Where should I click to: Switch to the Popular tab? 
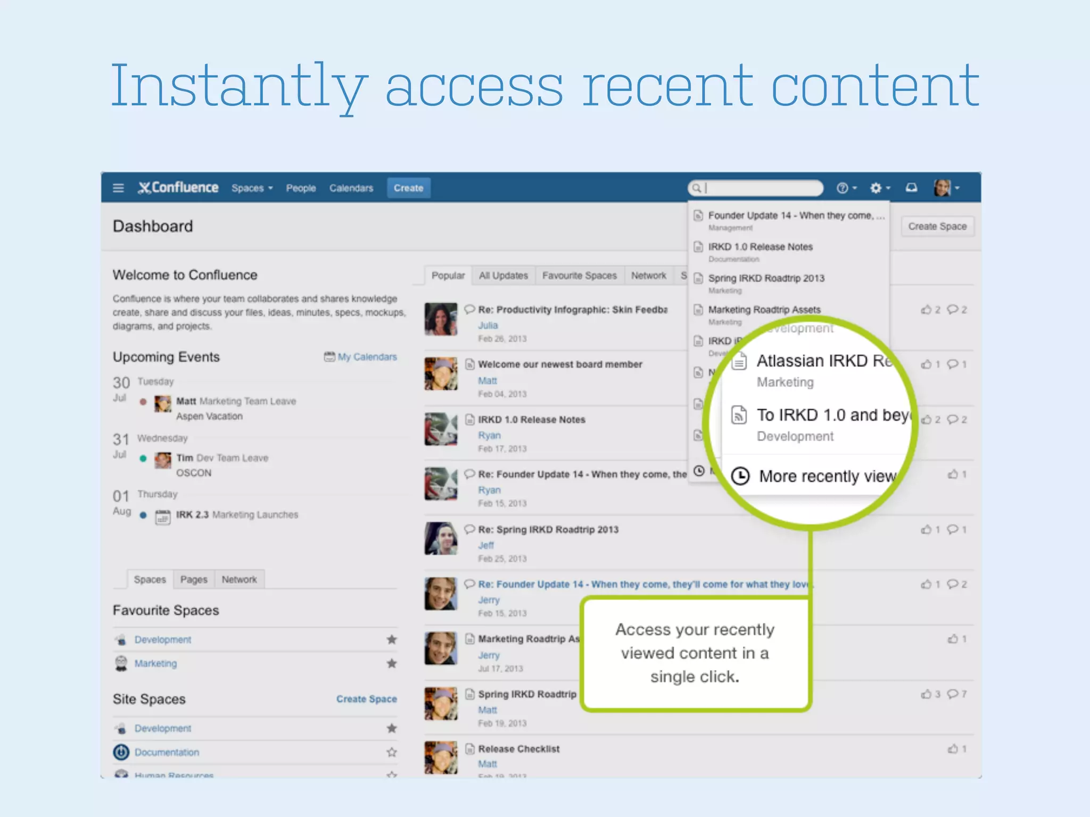click(x=448, y=276)
